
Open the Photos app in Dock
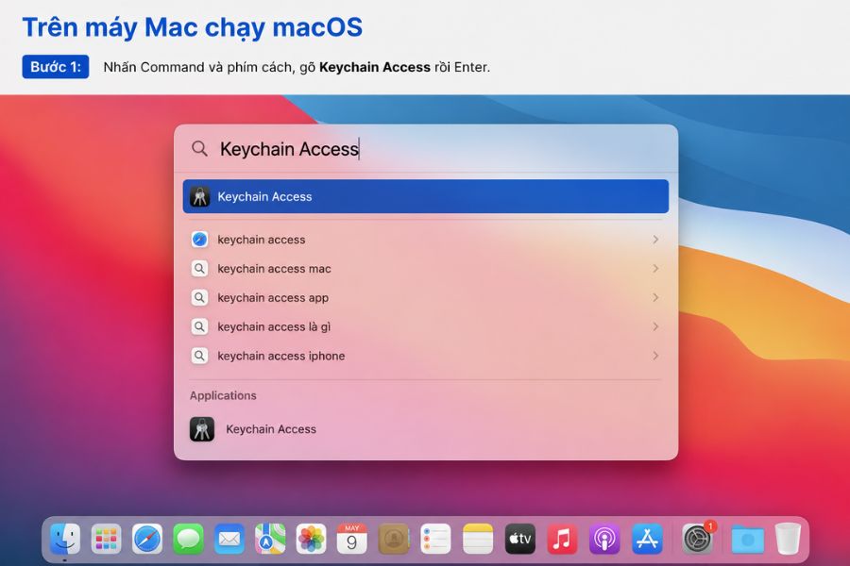point(312,539)
